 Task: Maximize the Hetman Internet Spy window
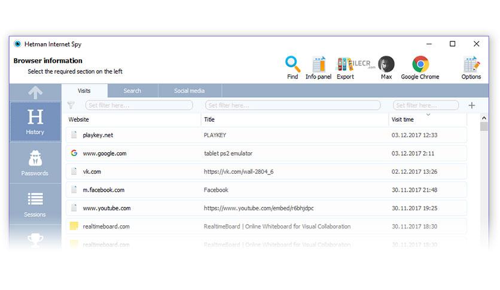click(452, 44)
